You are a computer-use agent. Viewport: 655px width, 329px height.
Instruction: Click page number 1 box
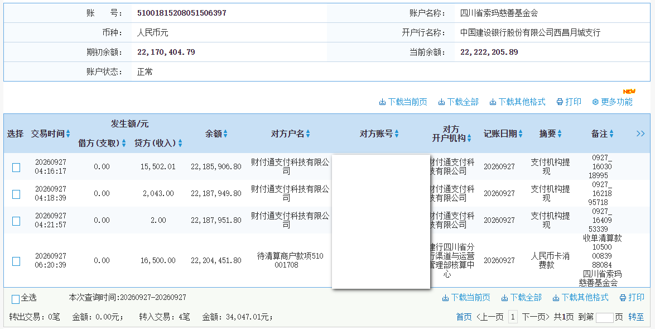(513, 317)
